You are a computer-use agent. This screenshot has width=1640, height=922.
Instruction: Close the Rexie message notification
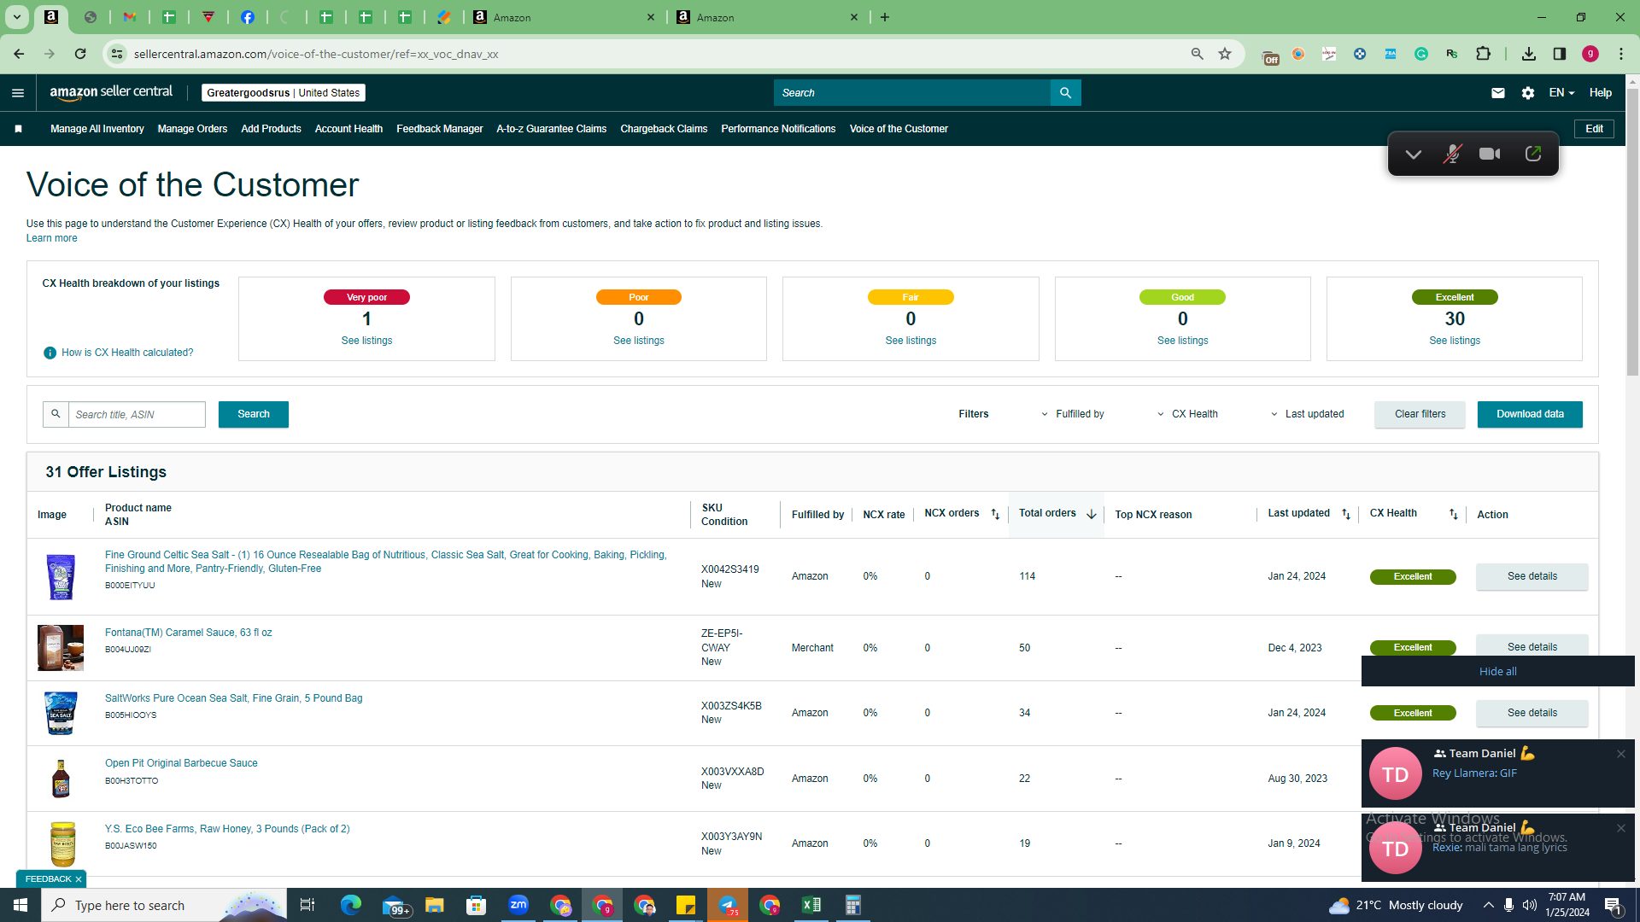point(1620,828)
